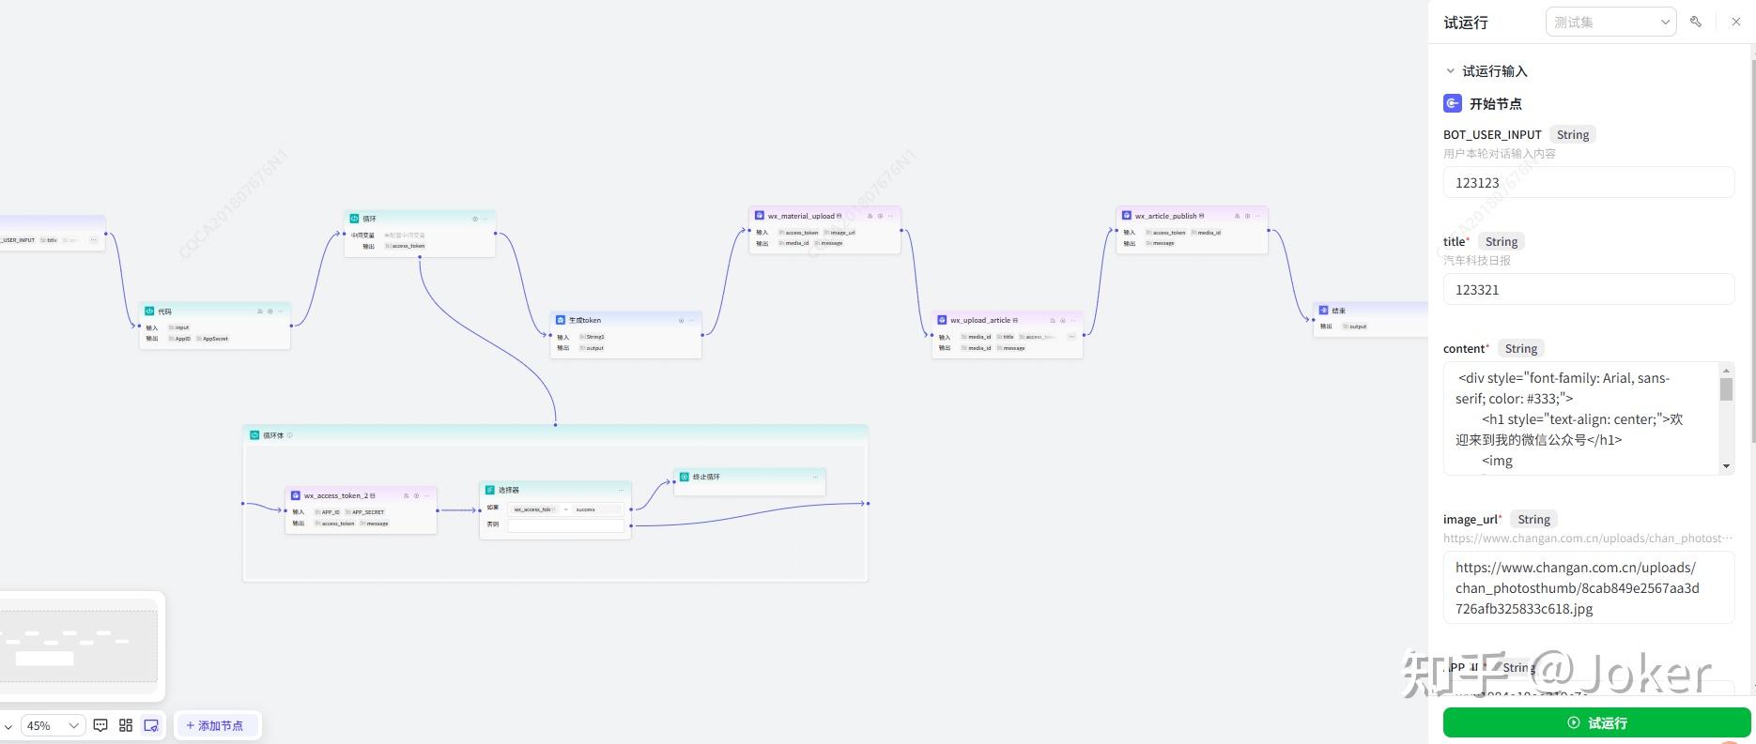1756x744 pixels.
Task: Click the image_url tag in wx_material_upload
Action: 840,233
